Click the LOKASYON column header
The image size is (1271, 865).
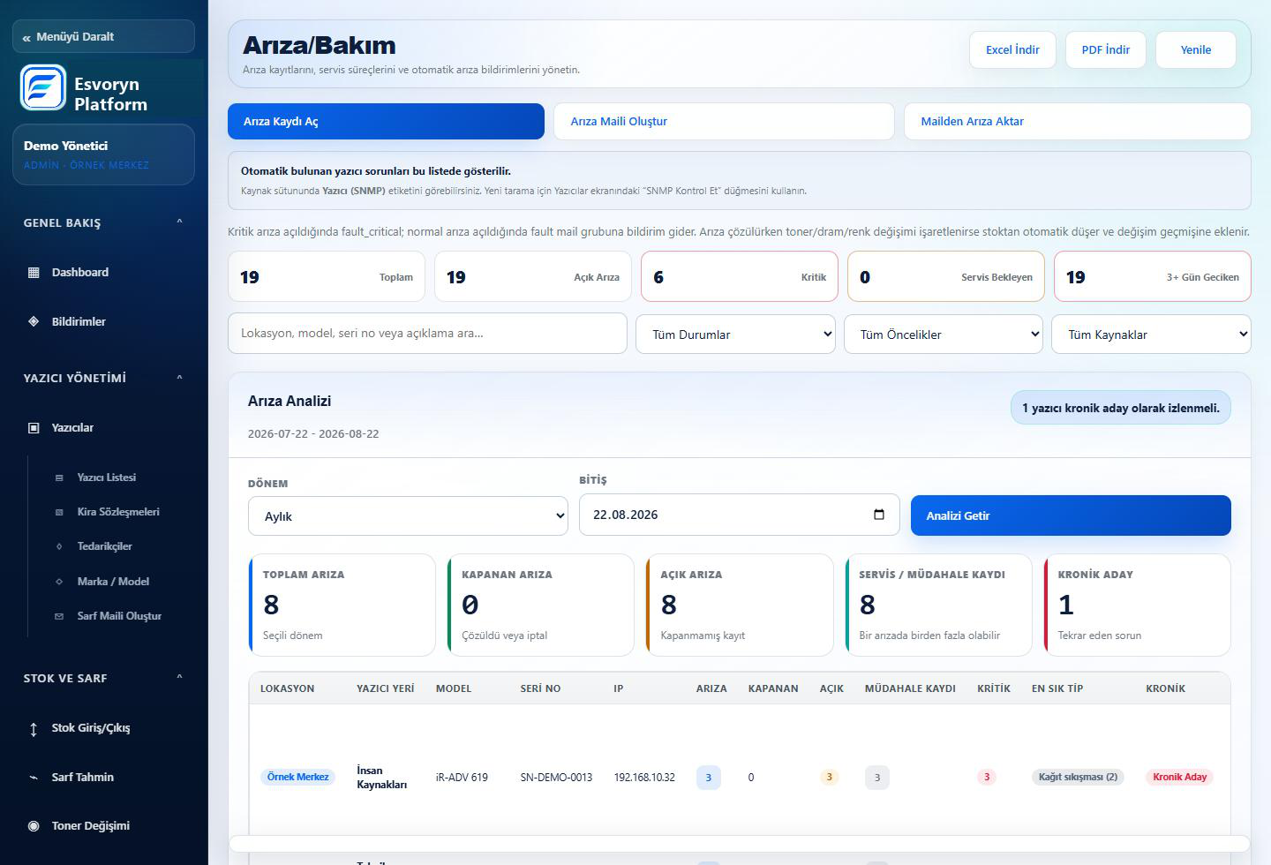coord(287,688)
